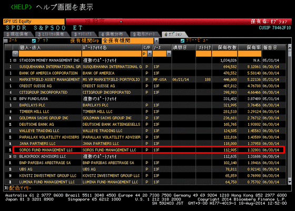The height and width of the screenshot is (211, 295).
Task: Click the ストライク filter field
Action: click(203, 54)
